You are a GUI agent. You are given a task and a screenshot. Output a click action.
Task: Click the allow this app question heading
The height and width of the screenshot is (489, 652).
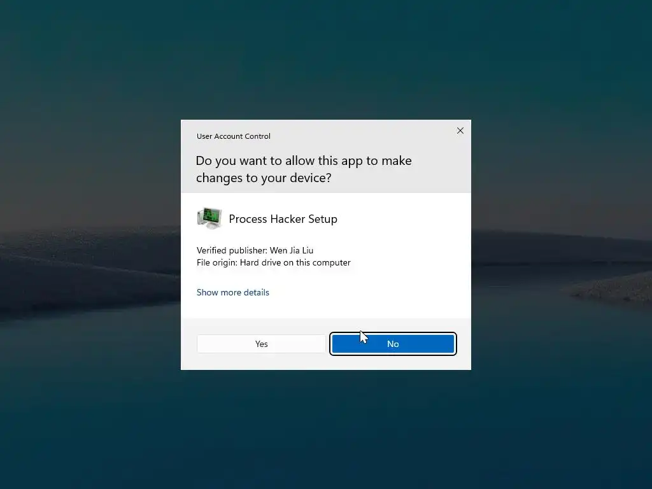coord(304,169)
